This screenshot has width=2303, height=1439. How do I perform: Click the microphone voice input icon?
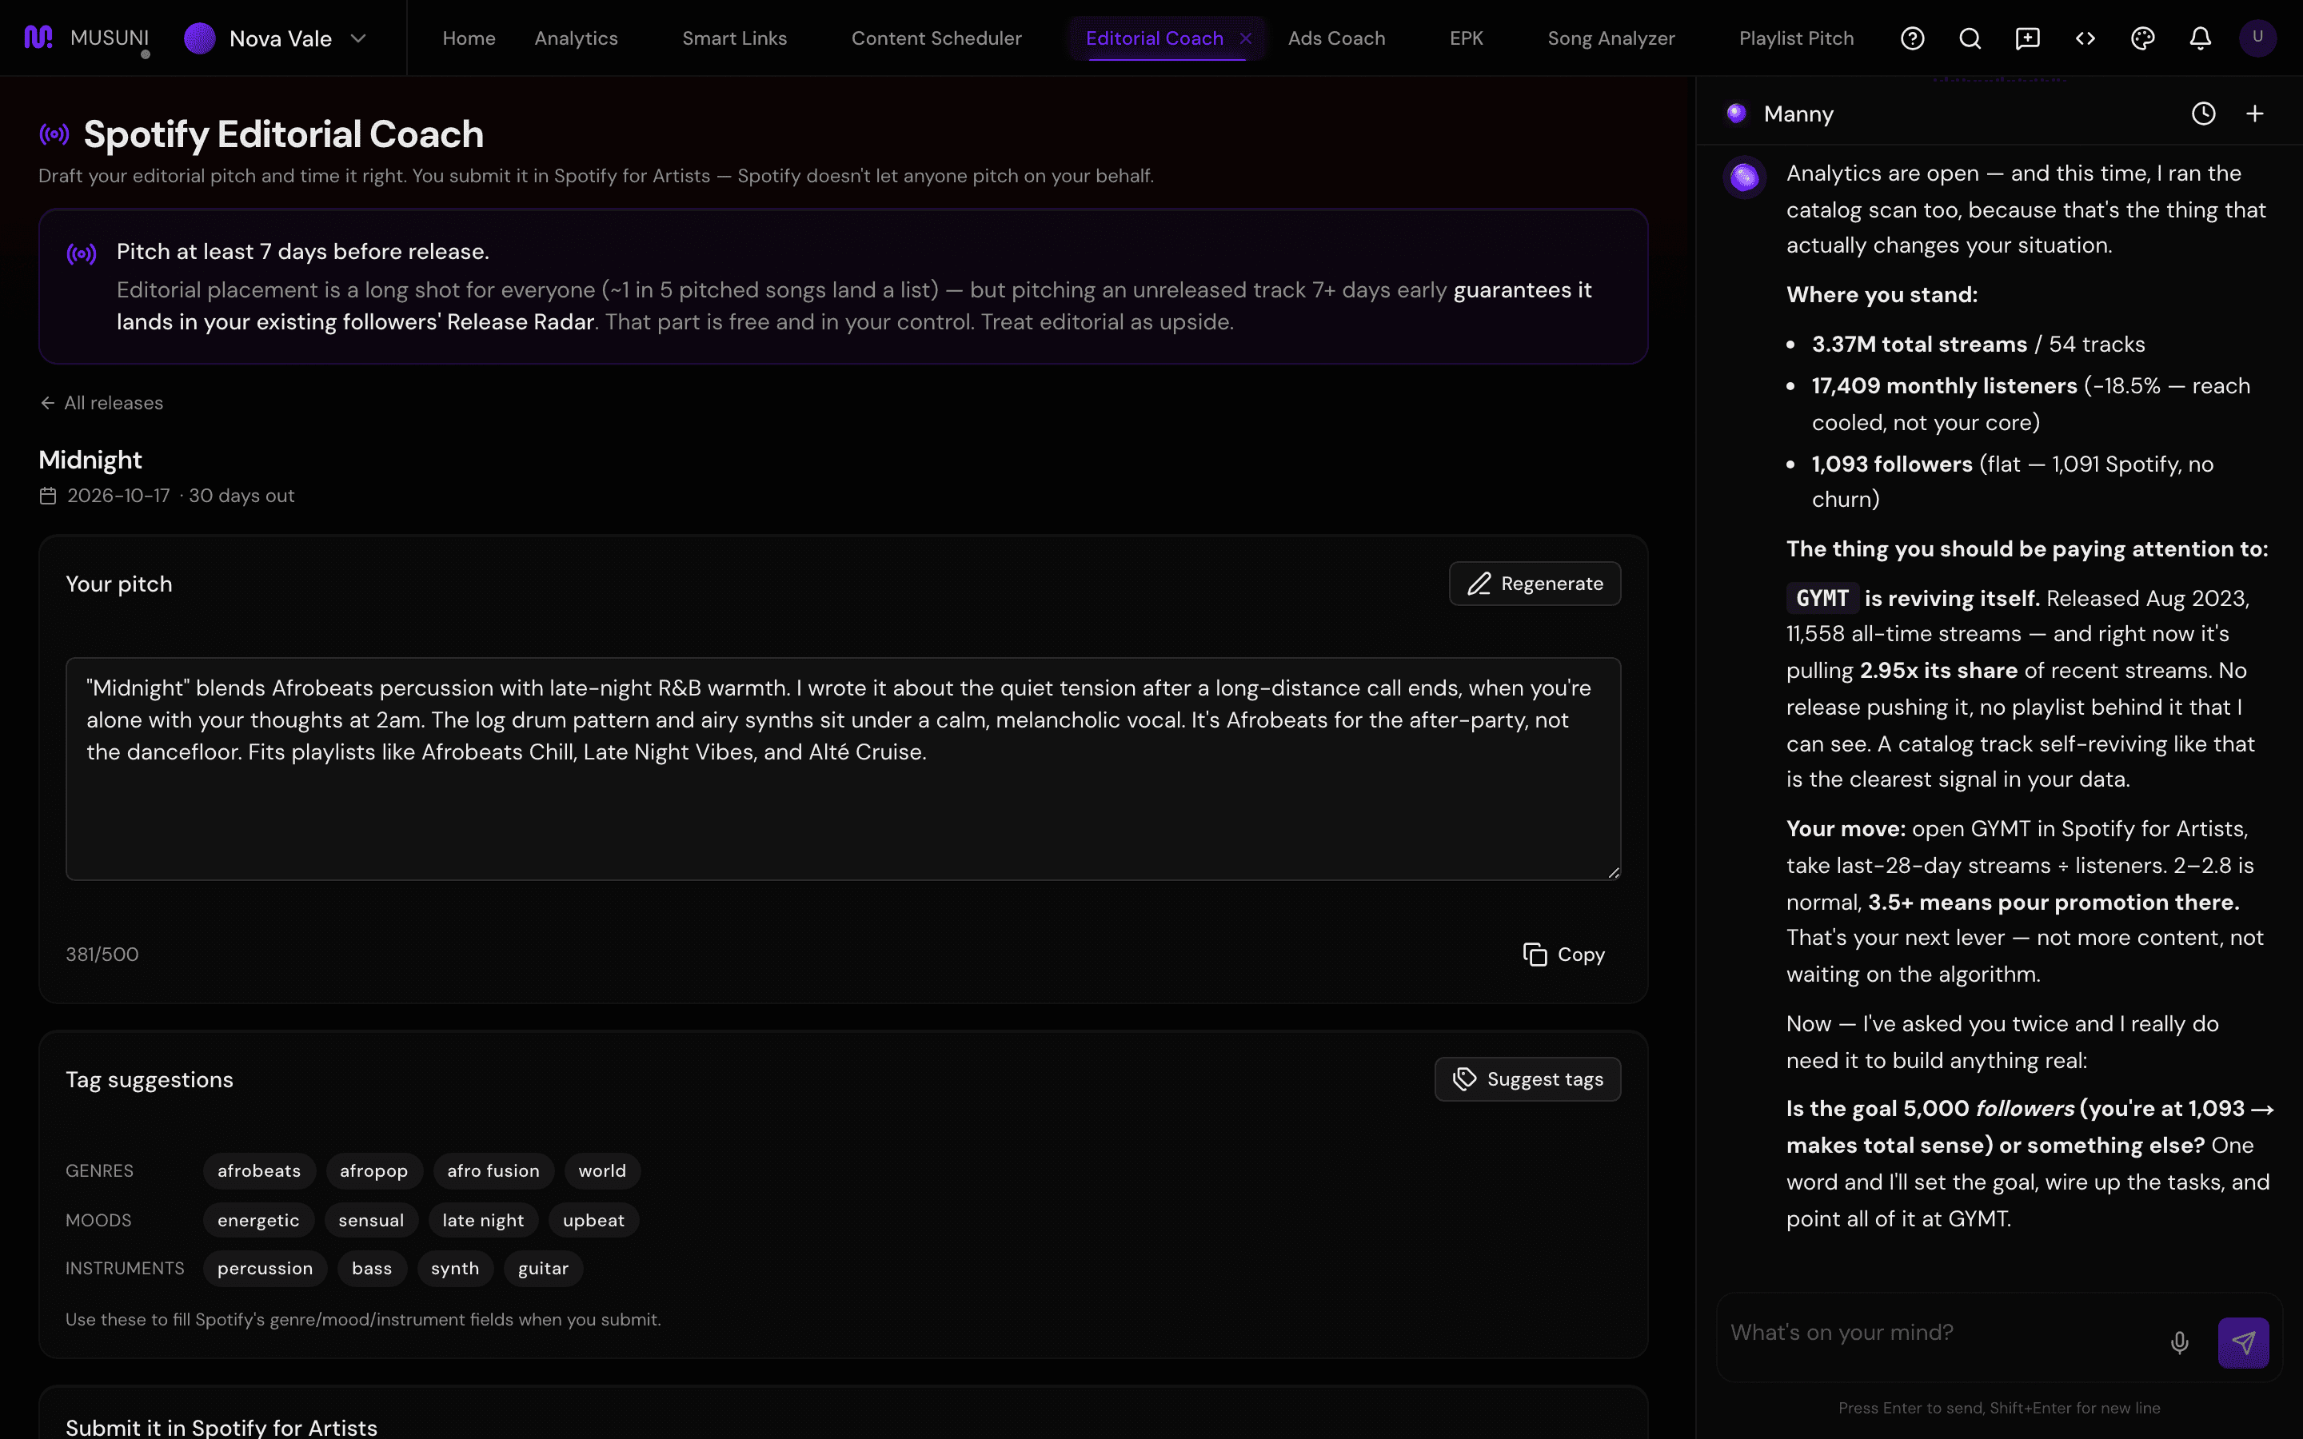2179,1342
